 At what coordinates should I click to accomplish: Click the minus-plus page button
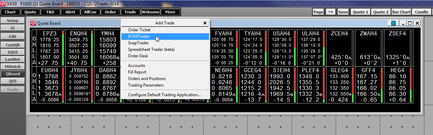(x=331, y=12)
